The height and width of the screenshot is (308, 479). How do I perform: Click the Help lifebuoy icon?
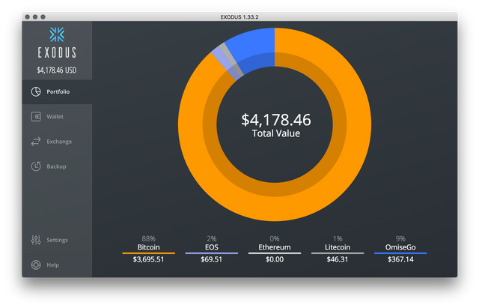coord(36,265)
